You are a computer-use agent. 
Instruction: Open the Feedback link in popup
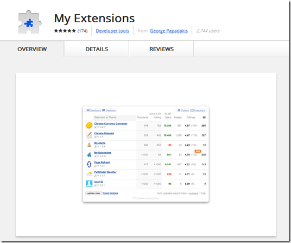pyautogui.click(x=111, y=110)
